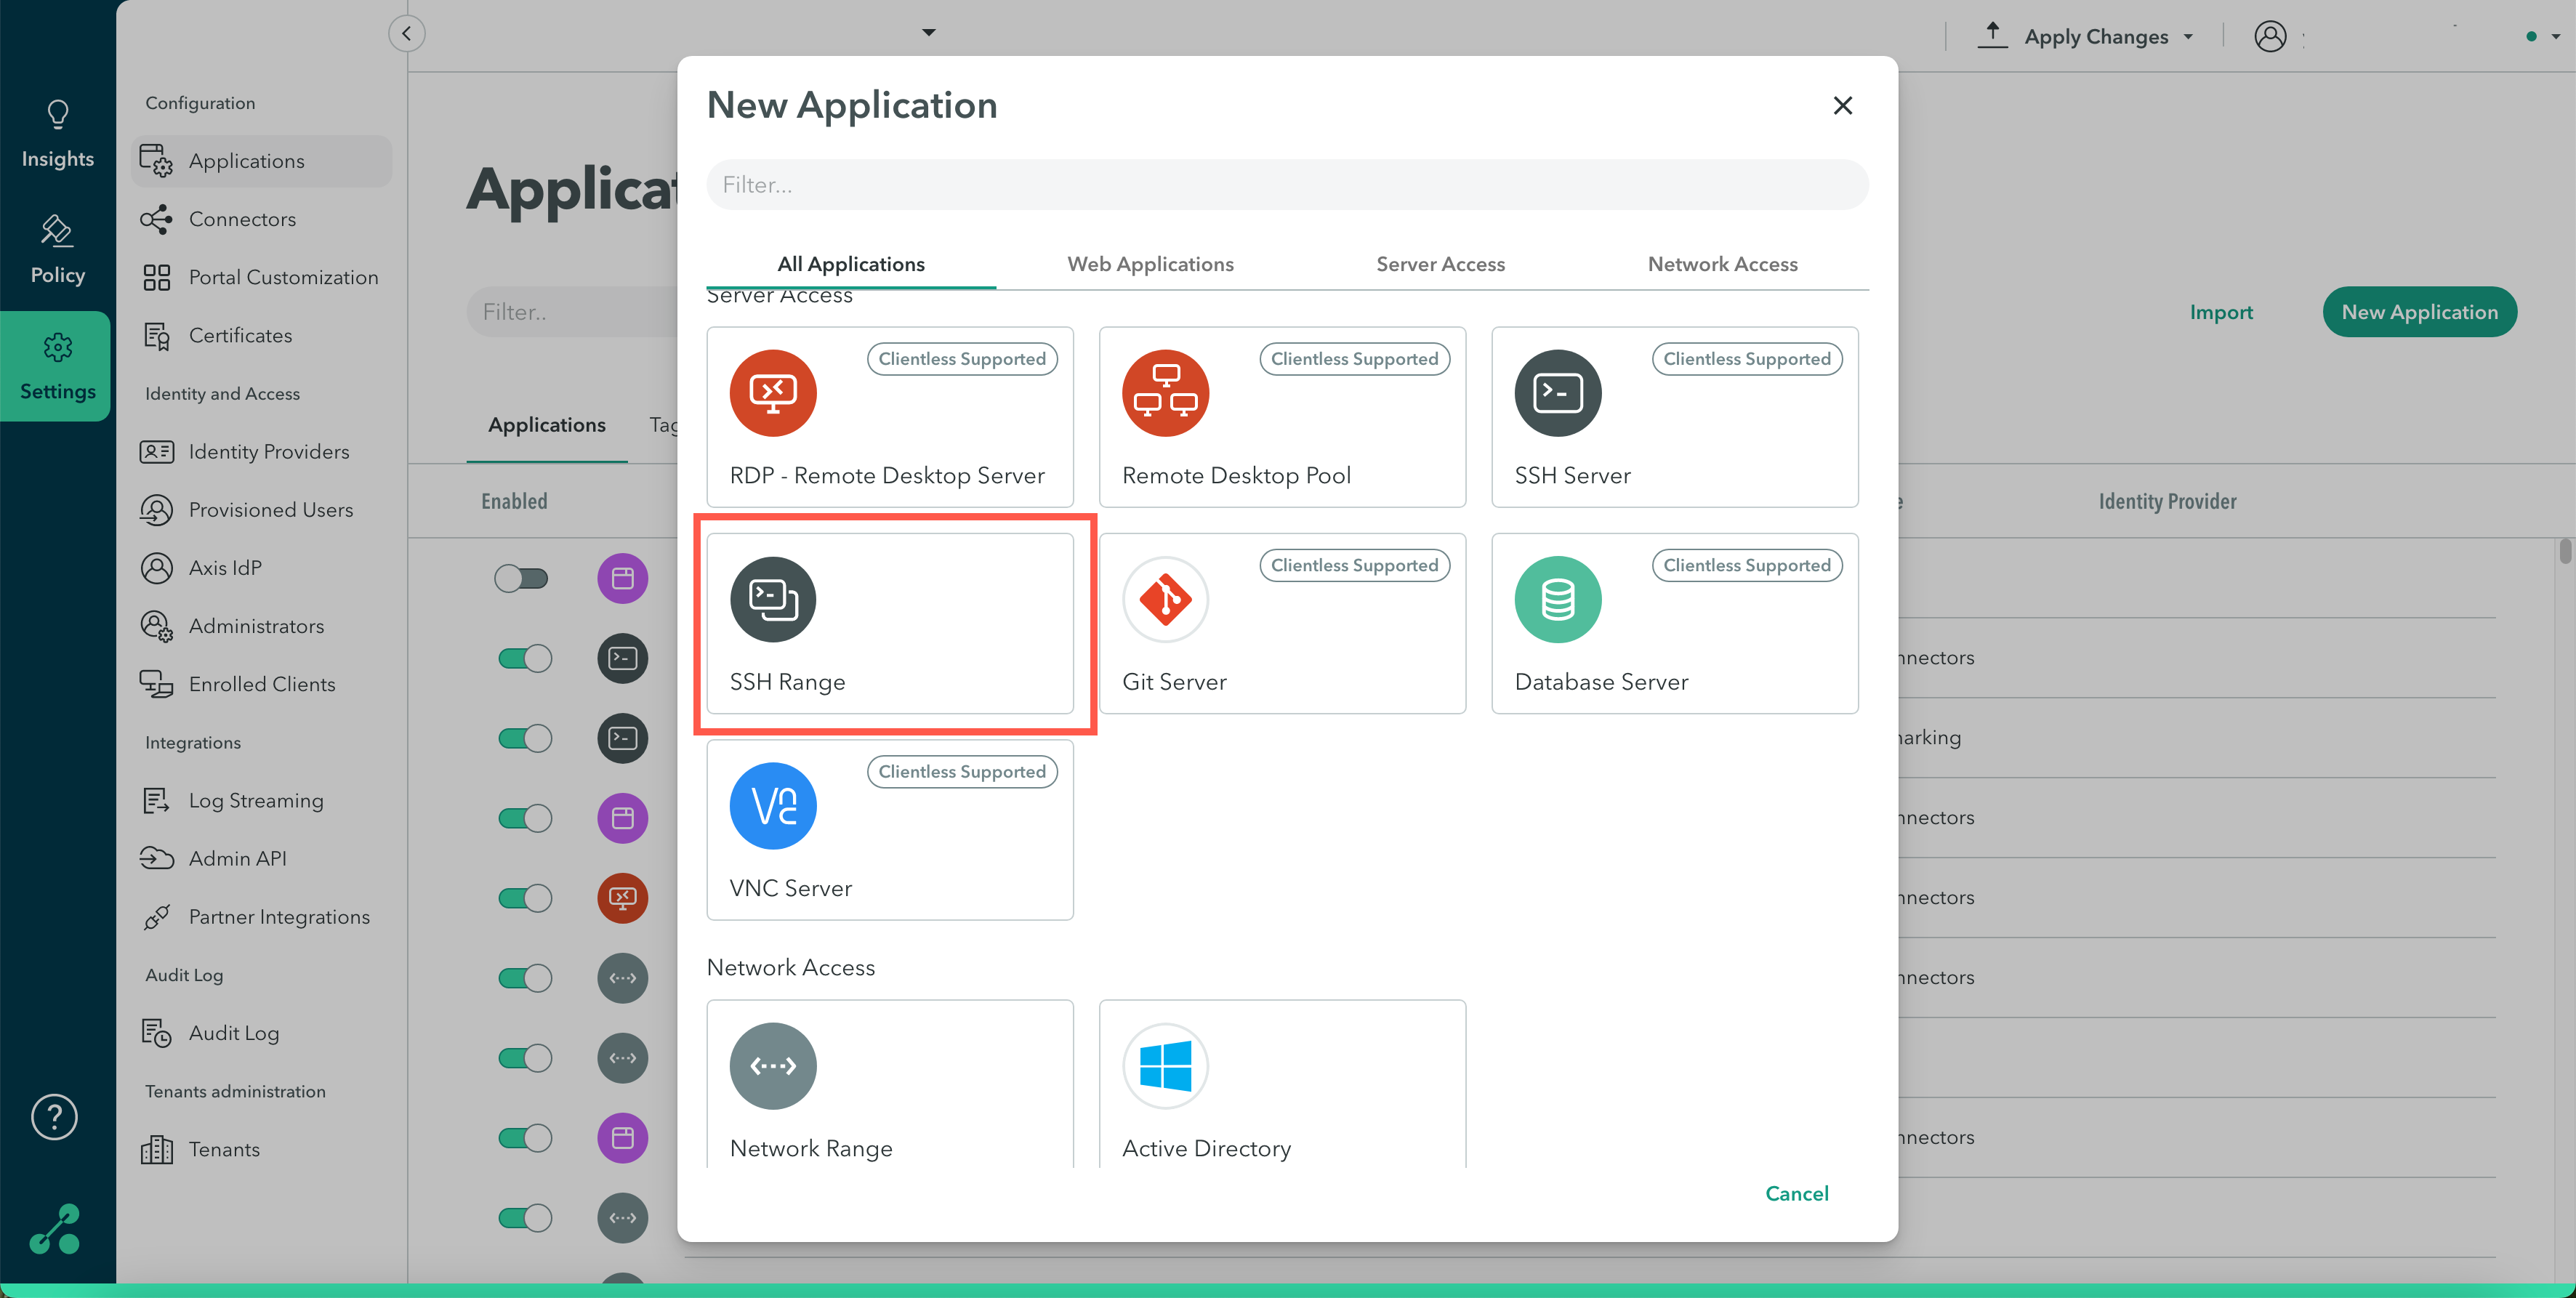This screenshot has height=1298, width=2576.
Task: Choose the Git Server icon
Action: click(1165, 599)
